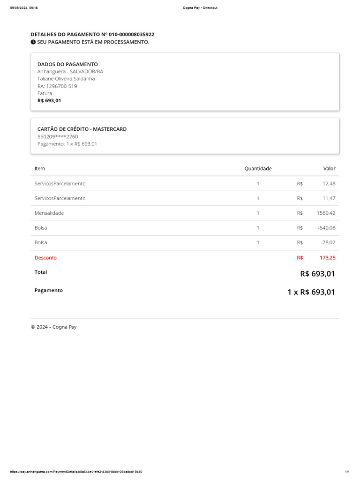The image size is (360, 480).
Task: Click the student name Taliane Oliveira Saldanha
Action: click(x=66, y=79)
